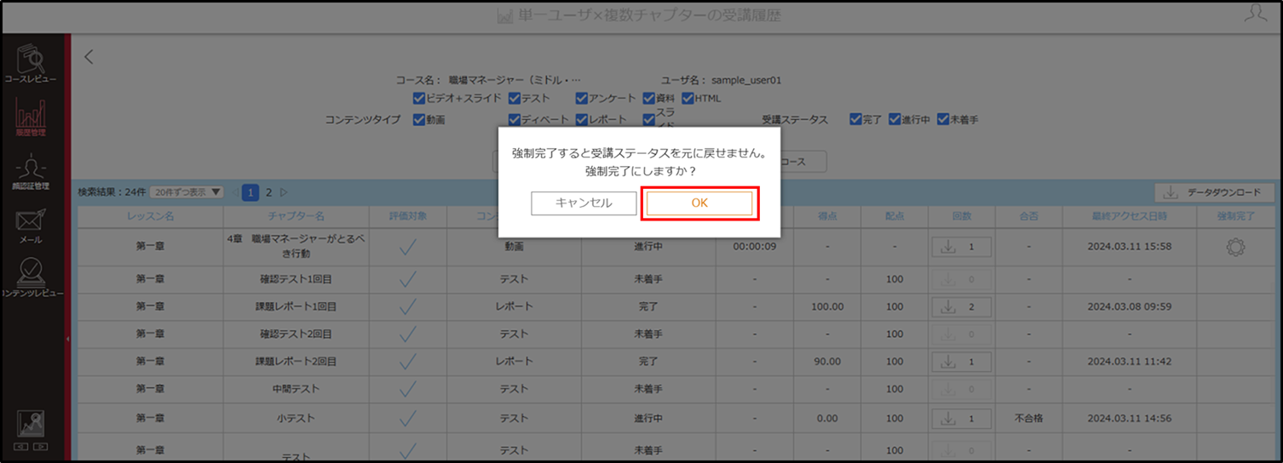Image resolution: width=1283 pixels, height=463 pixels.
Task: Open コンテンツレビュー in the sidebar
Action: pos(31,278)
